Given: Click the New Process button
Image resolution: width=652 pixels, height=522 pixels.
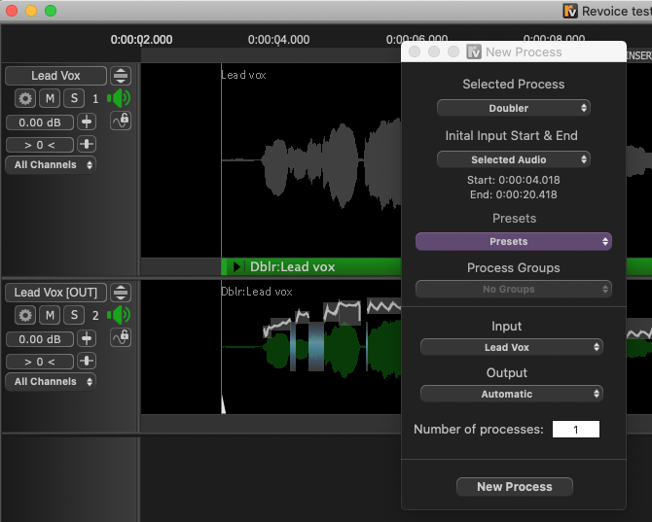Looking at the screenshot, I should [515, 487].
